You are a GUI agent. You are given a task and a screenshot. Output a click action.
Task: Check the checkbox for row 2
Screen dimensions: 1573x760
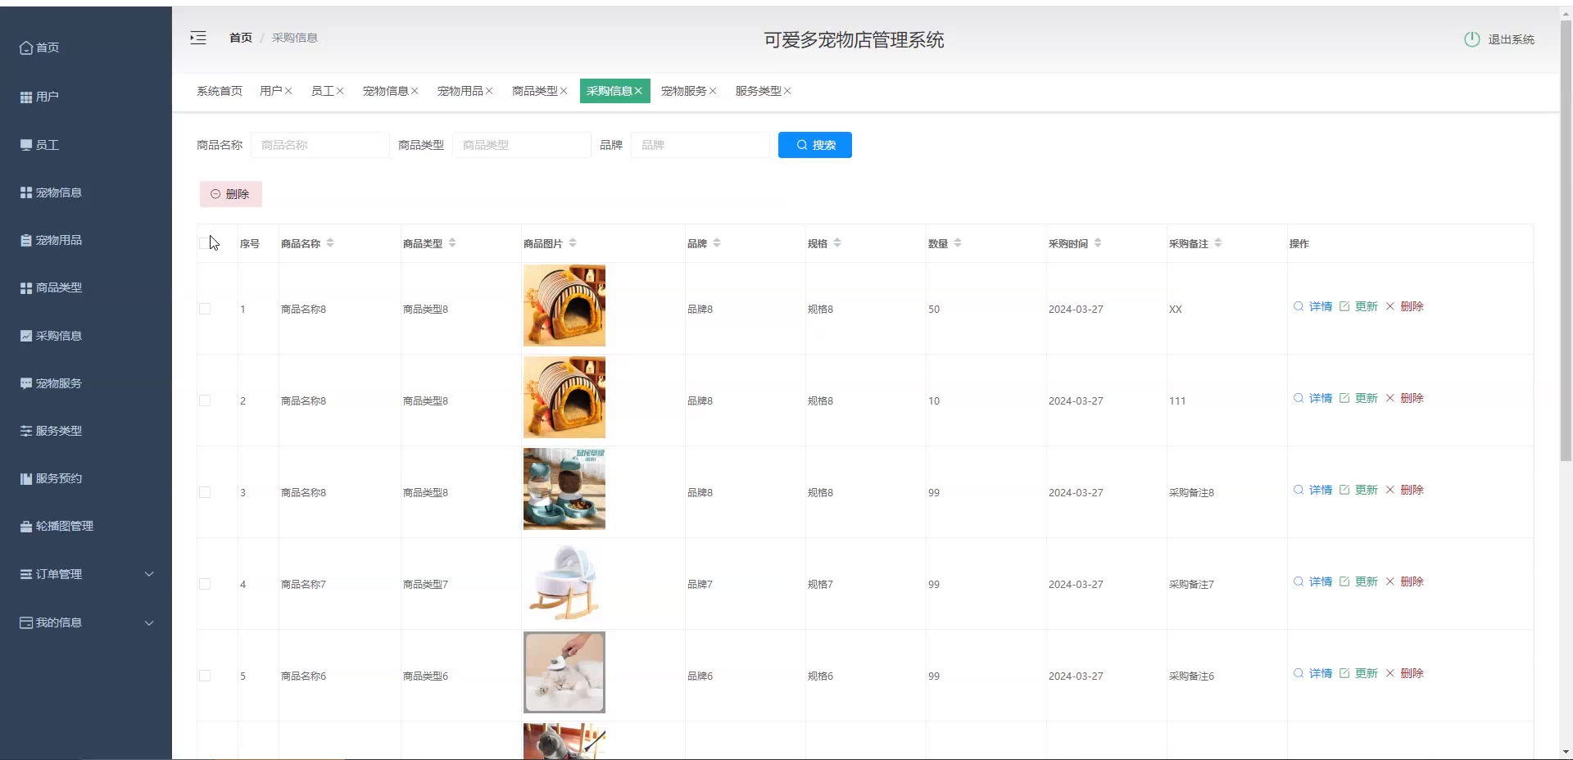point(205,400)
